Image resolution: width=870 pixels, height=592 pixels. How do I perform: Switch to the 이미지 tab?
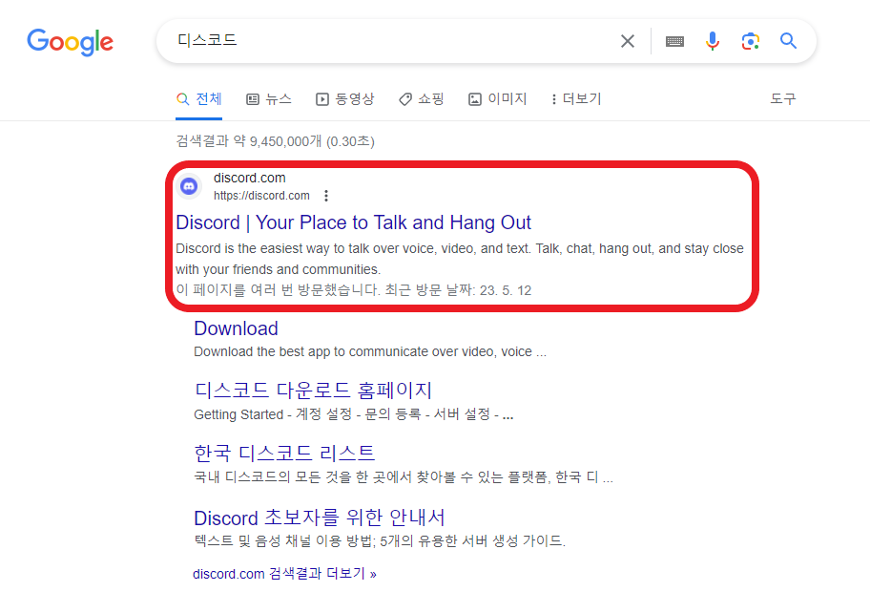498,99
